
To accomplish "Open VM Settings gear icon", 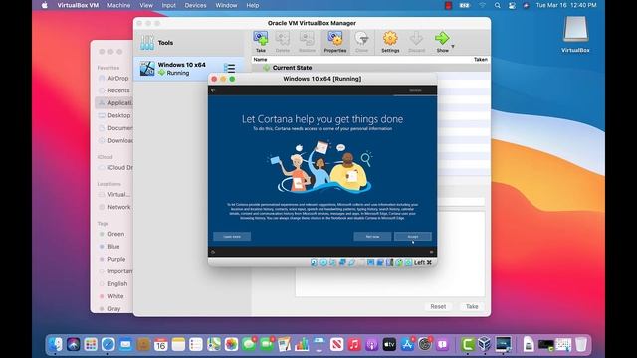I will (390, 42).
